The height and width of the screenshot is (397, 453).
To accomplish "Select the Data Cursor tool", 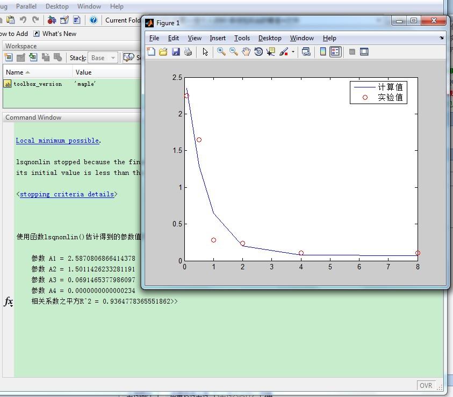I will [x=271, y=52].
